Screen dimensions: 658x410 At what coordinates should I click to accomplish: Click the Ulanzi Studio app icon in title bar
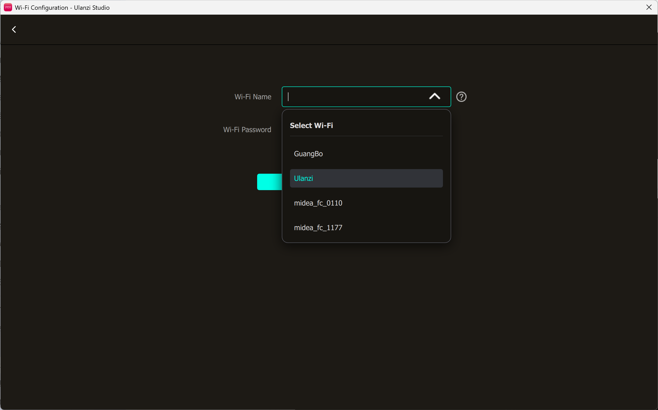8,7
